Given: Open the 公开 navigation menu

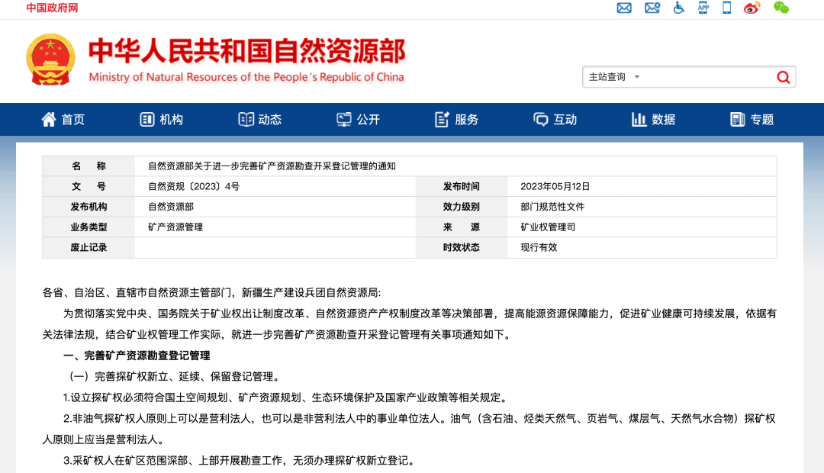Looking at the screenshot, I should (359, 120).
